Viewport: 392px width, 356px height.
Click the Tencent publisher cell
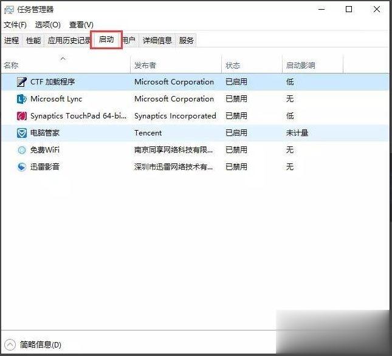tap(148, 133)
